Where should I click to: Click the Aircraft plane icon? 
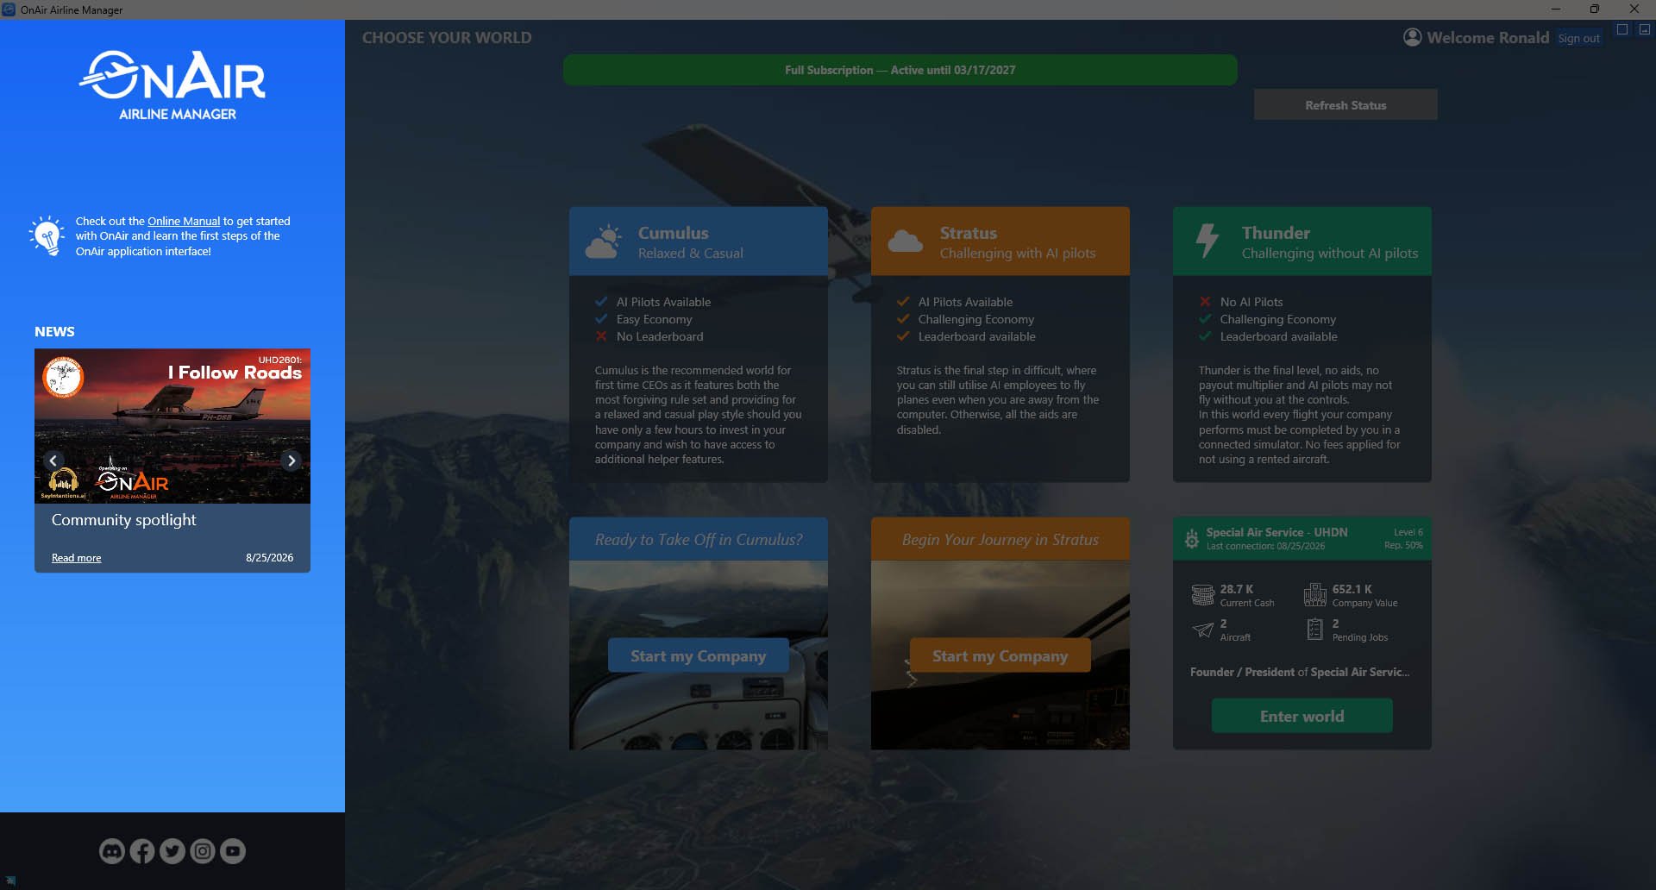pyautogui.click(x=1202, y=630)
